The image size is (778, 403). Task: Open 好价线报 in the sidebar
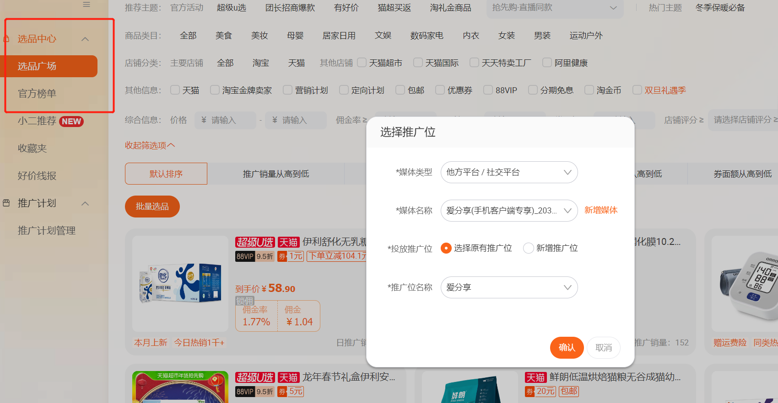coord(37,176)
